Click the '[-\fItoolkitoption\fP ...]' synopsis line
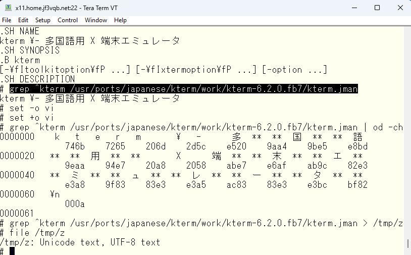Viewport: 411px width, 255px height. pos(164,70)
